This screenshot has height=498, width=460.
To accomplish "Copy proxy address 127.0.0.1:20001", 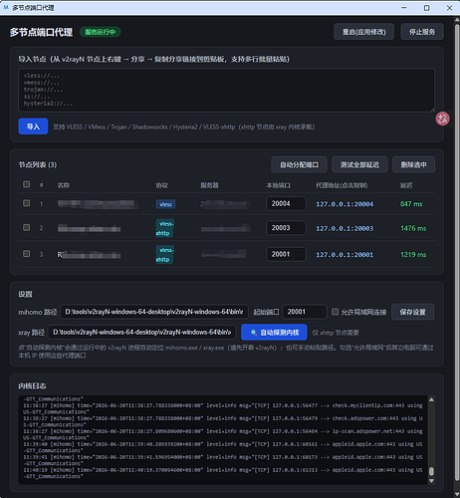I will pos(345,255).
